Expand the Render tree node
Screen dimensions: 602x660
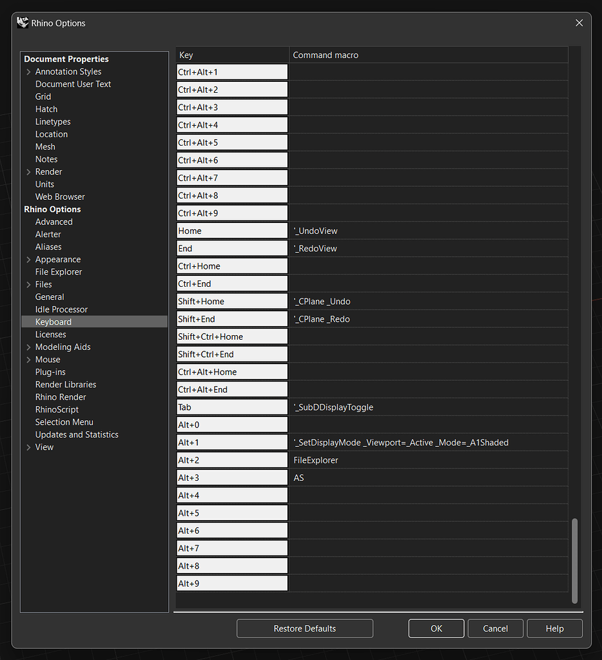pos(28,172)
